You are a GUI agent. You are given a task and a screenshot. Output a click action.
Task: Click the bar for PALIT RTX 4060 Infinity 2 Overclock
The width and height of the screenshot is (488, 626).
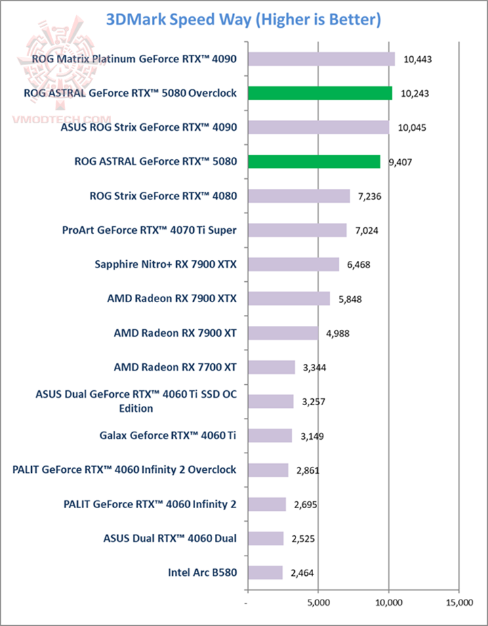(268, 470)
